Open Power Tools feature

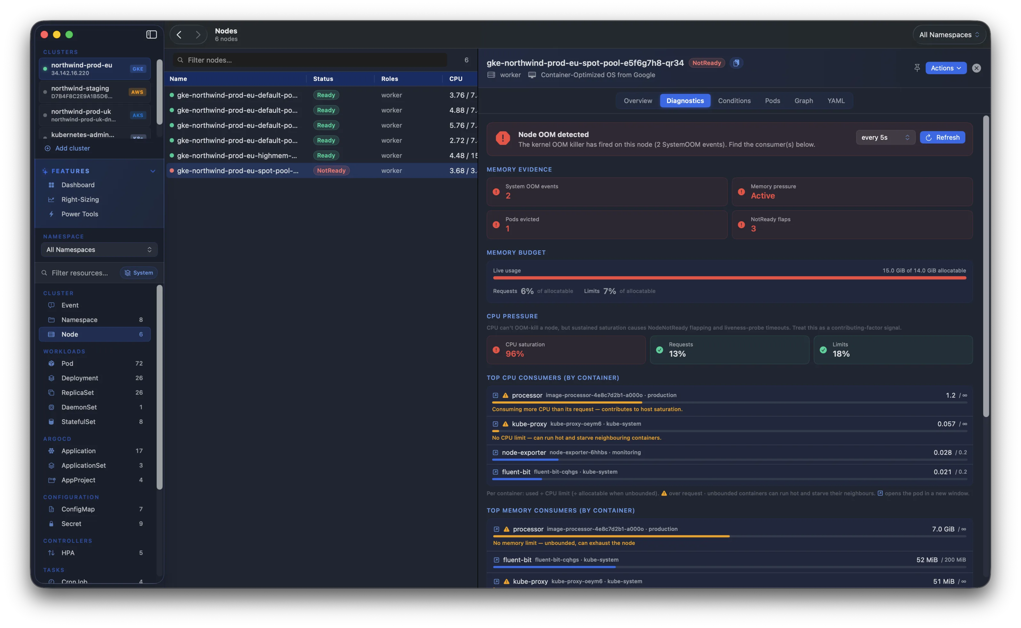(95, 214)
